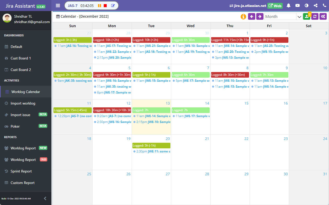
Task: Open JWE-21 worklog on Tuesday 29
Action: click(152, 46)
